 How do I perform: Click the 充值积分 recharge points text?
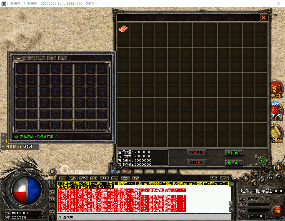coord(135,160)
